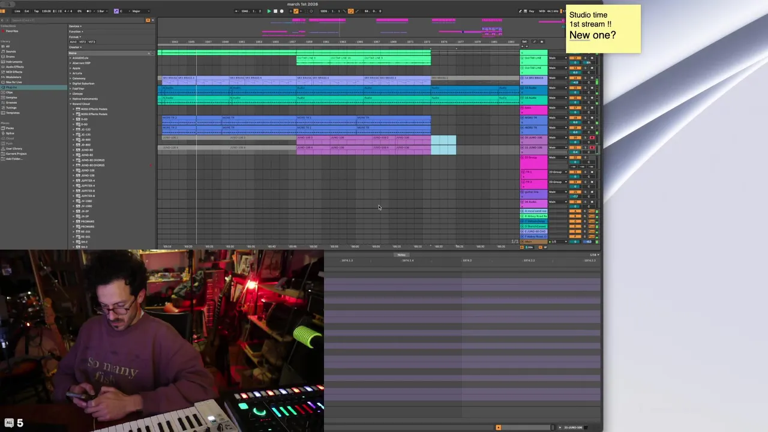Image resolution: width=768 pixels, height=432 pixels.
Task: Click the Tap tempo button
Action: [x=36, y=11]
